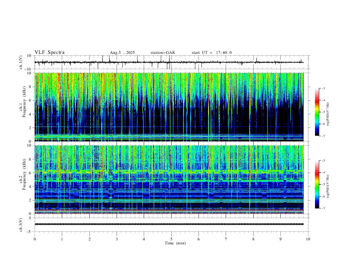Screen dimensions: 347x268
Task: Select the 'ch.3(V)' axis label
Action: coord(21,225)
